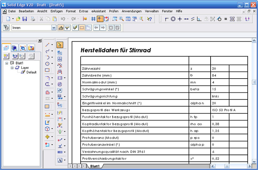The width and height of the screenshot is (258, 170).
Task: Choose the Circle drawing tool
Action: point(47,64)
